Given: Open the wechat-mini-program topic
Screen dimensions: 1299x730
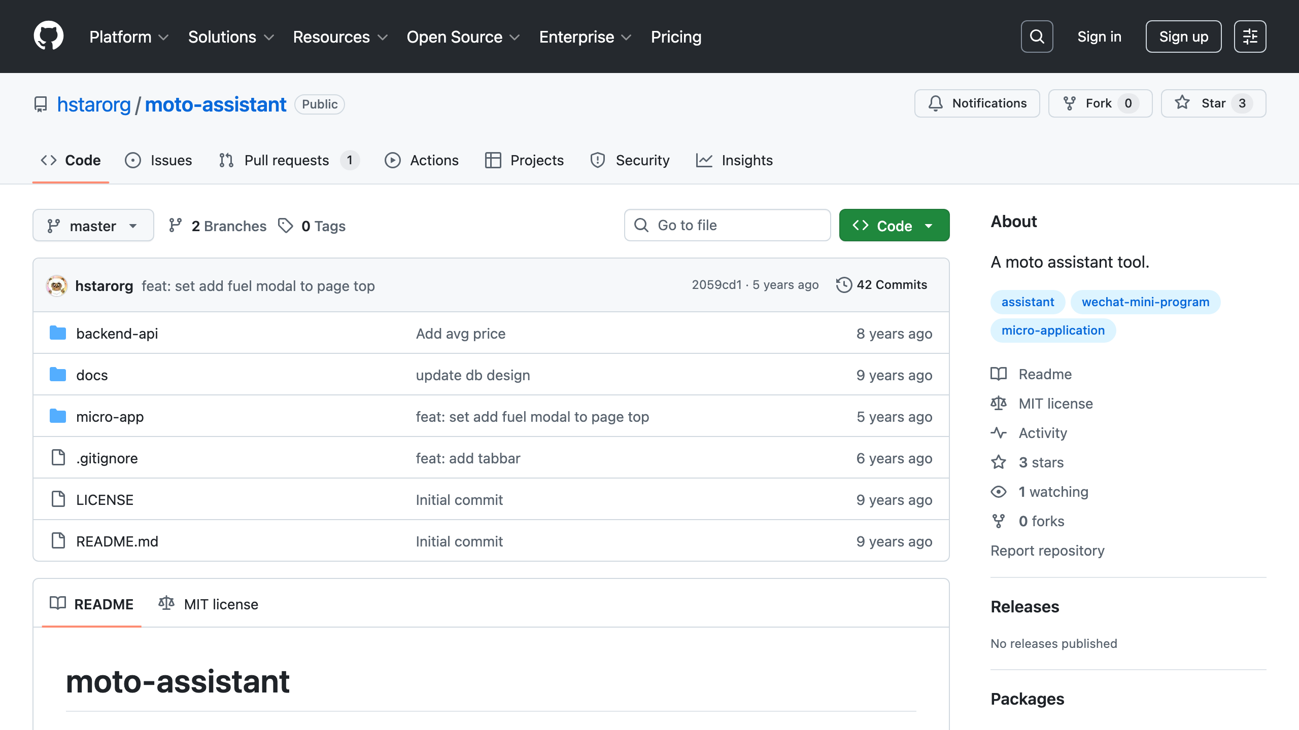Looking at the screenshot, I should [1145, 302].
